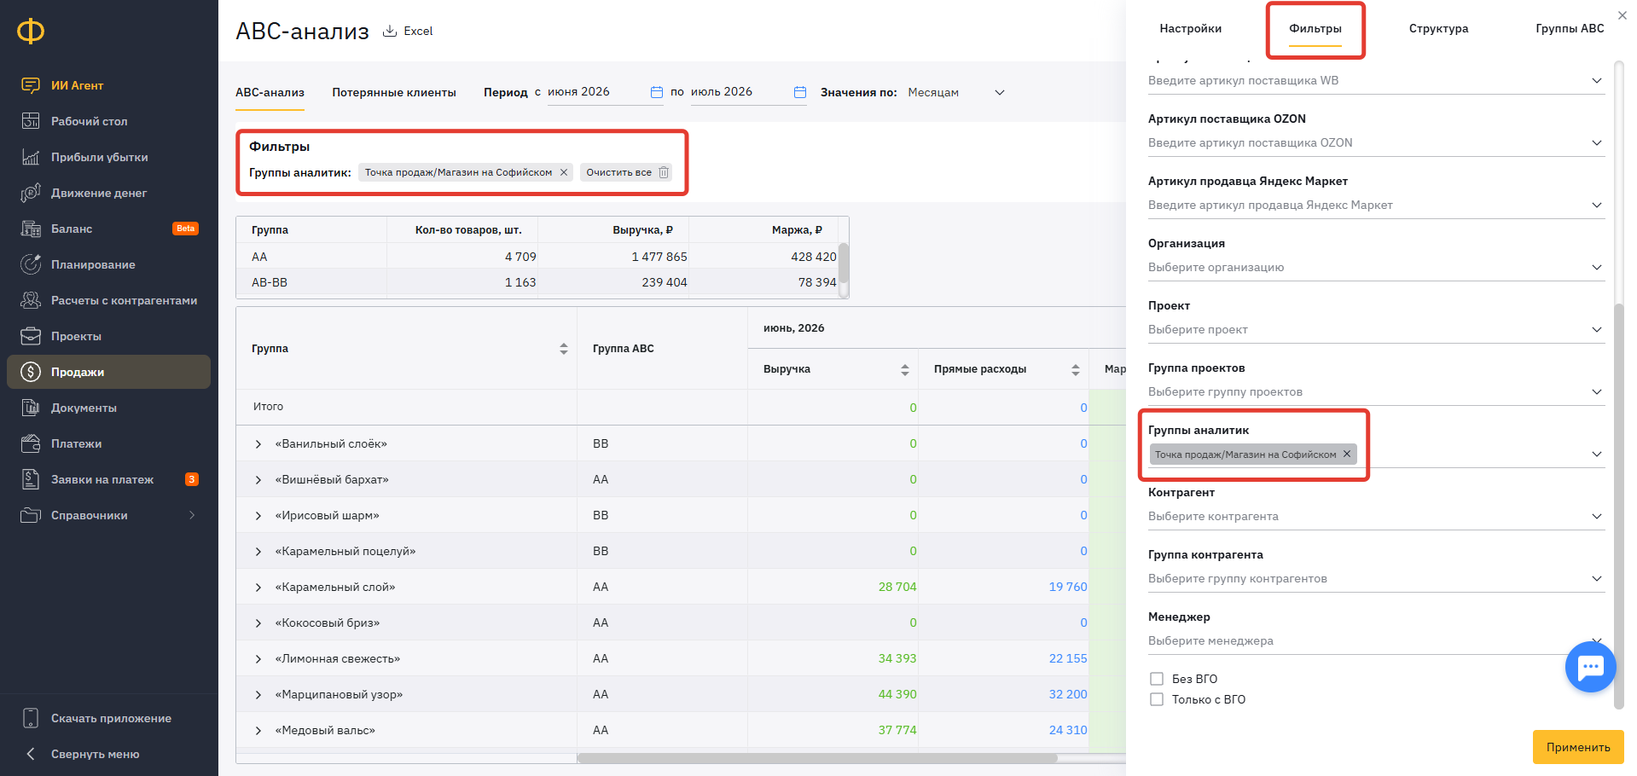Open the Документы icon

pyautogui.click(x=31, y=408)
